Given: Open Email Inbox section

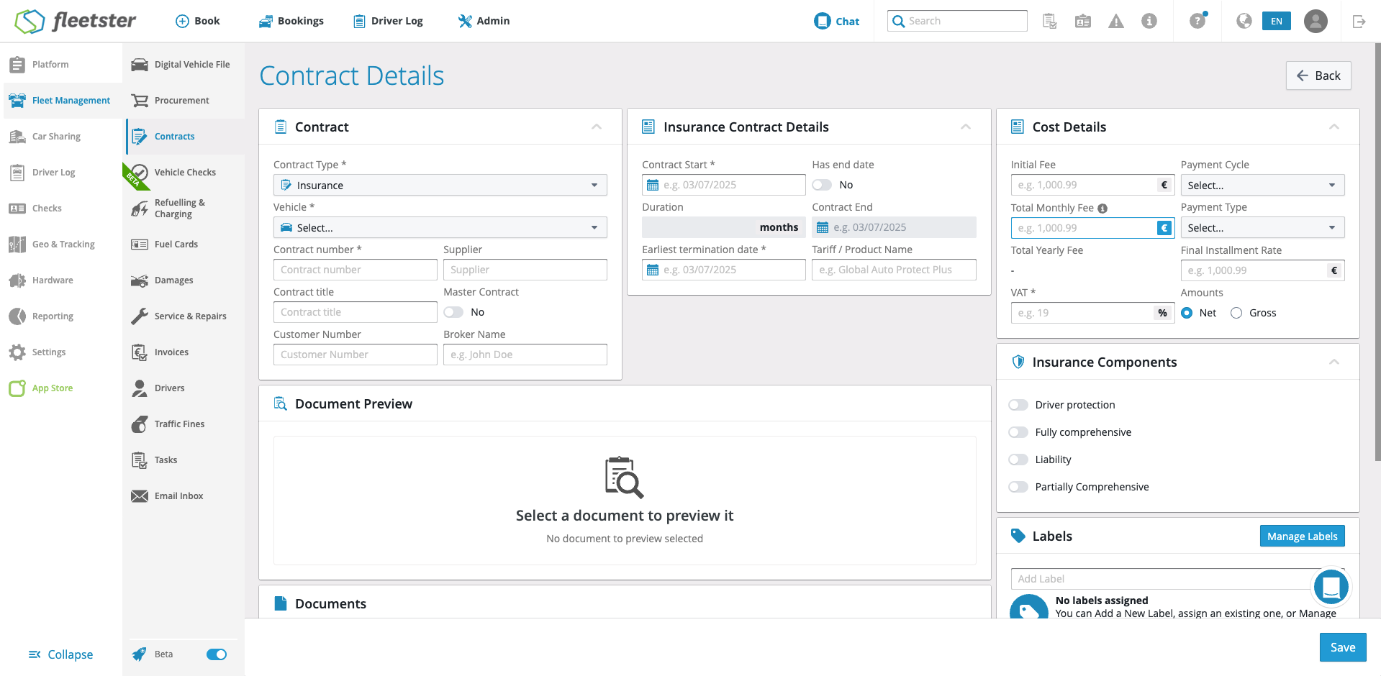Looking at the screenshot, I should (x=184, y=495).
